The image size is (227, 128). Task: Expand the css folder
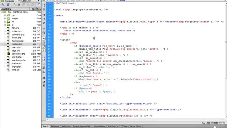coord(5,15)
